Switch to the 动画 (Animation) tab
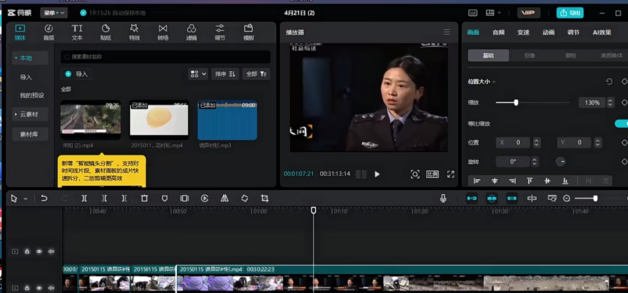Screen dimensions: 628x293 pyautogui.click(x=548, y=32)
